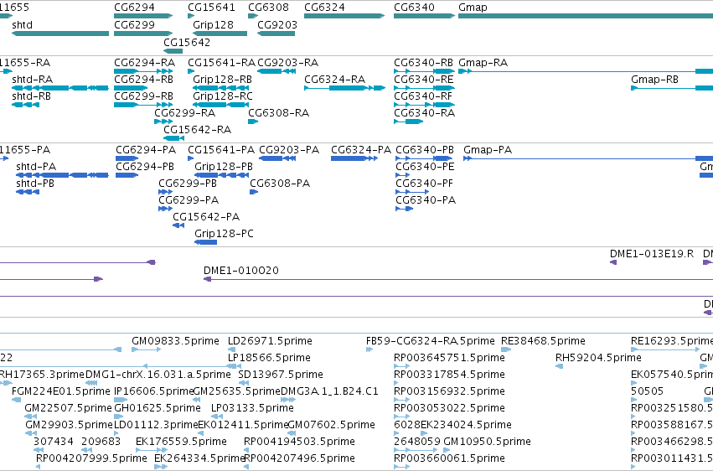The height and width of the screenshot is (471, 713).
Task: Click the CG6299-RA transcript label
Action: (x=184, y=113)
